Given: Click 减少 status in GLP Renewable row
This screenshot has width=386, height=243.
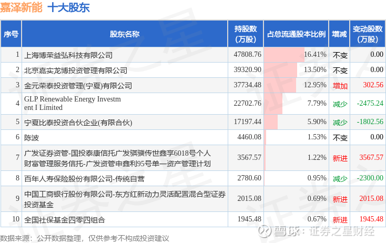Looking at the screenshot, I should [340, 104].
